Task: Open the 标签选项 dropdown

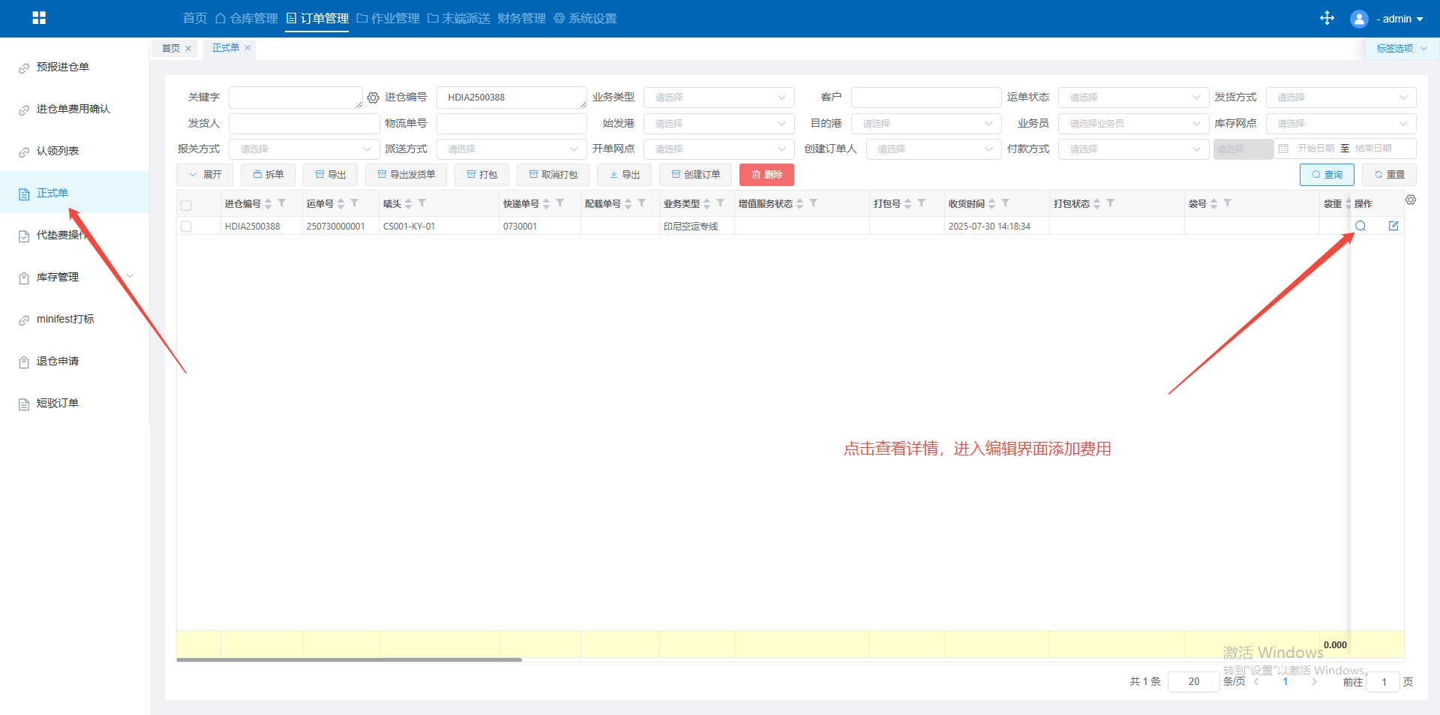Action: click(1401, 49)
